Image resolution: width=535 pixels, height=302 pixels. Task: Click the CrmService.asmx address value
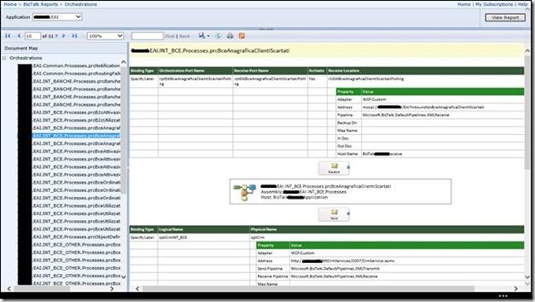coord(343,261)
